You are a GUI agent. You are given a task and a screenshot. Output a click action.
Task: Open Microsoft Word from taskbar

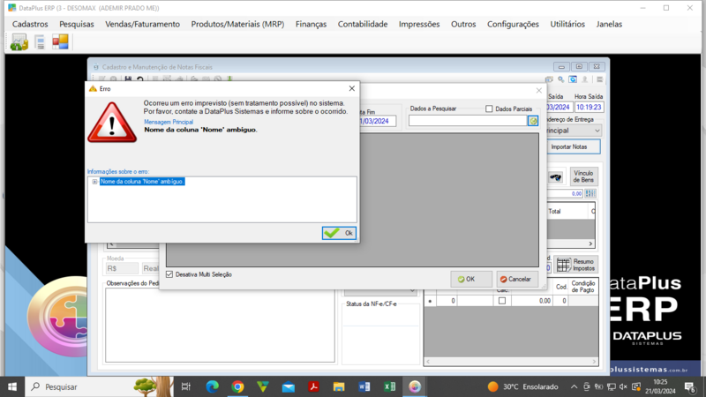pyautogui.click(x=364, y=386)
